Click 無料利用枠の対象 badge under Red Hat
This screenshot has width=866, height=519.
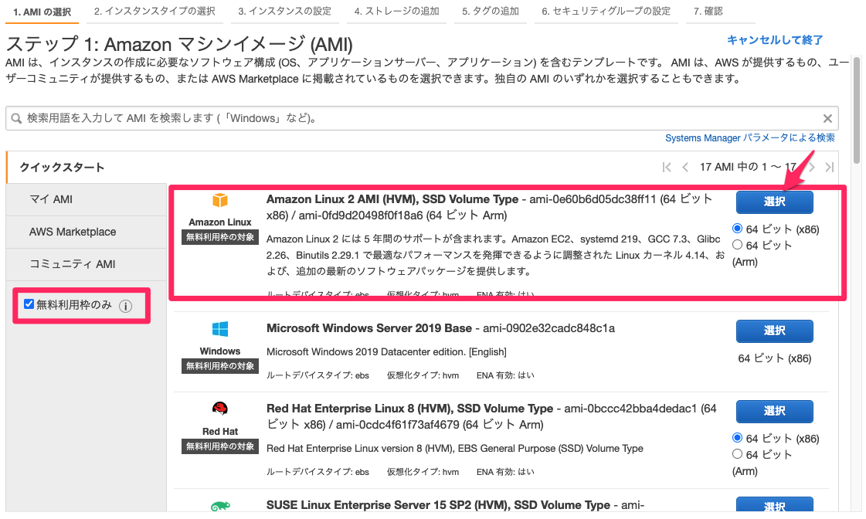click(220, 446)
